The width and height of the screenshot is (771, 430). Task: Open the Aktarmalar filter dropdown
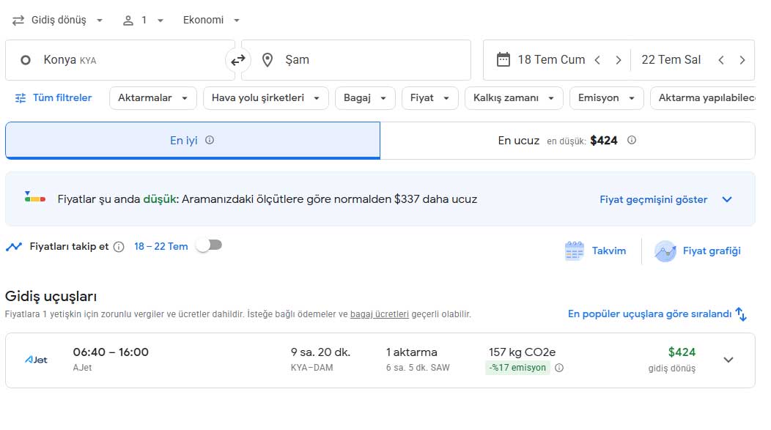tap(153, 98)
